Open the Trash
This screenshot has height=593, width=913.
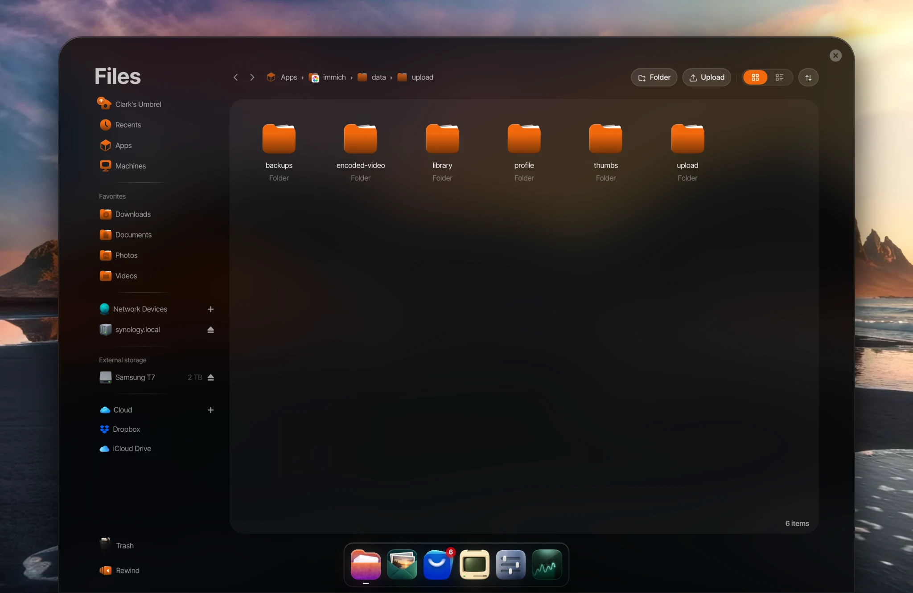tap(117, 545)
